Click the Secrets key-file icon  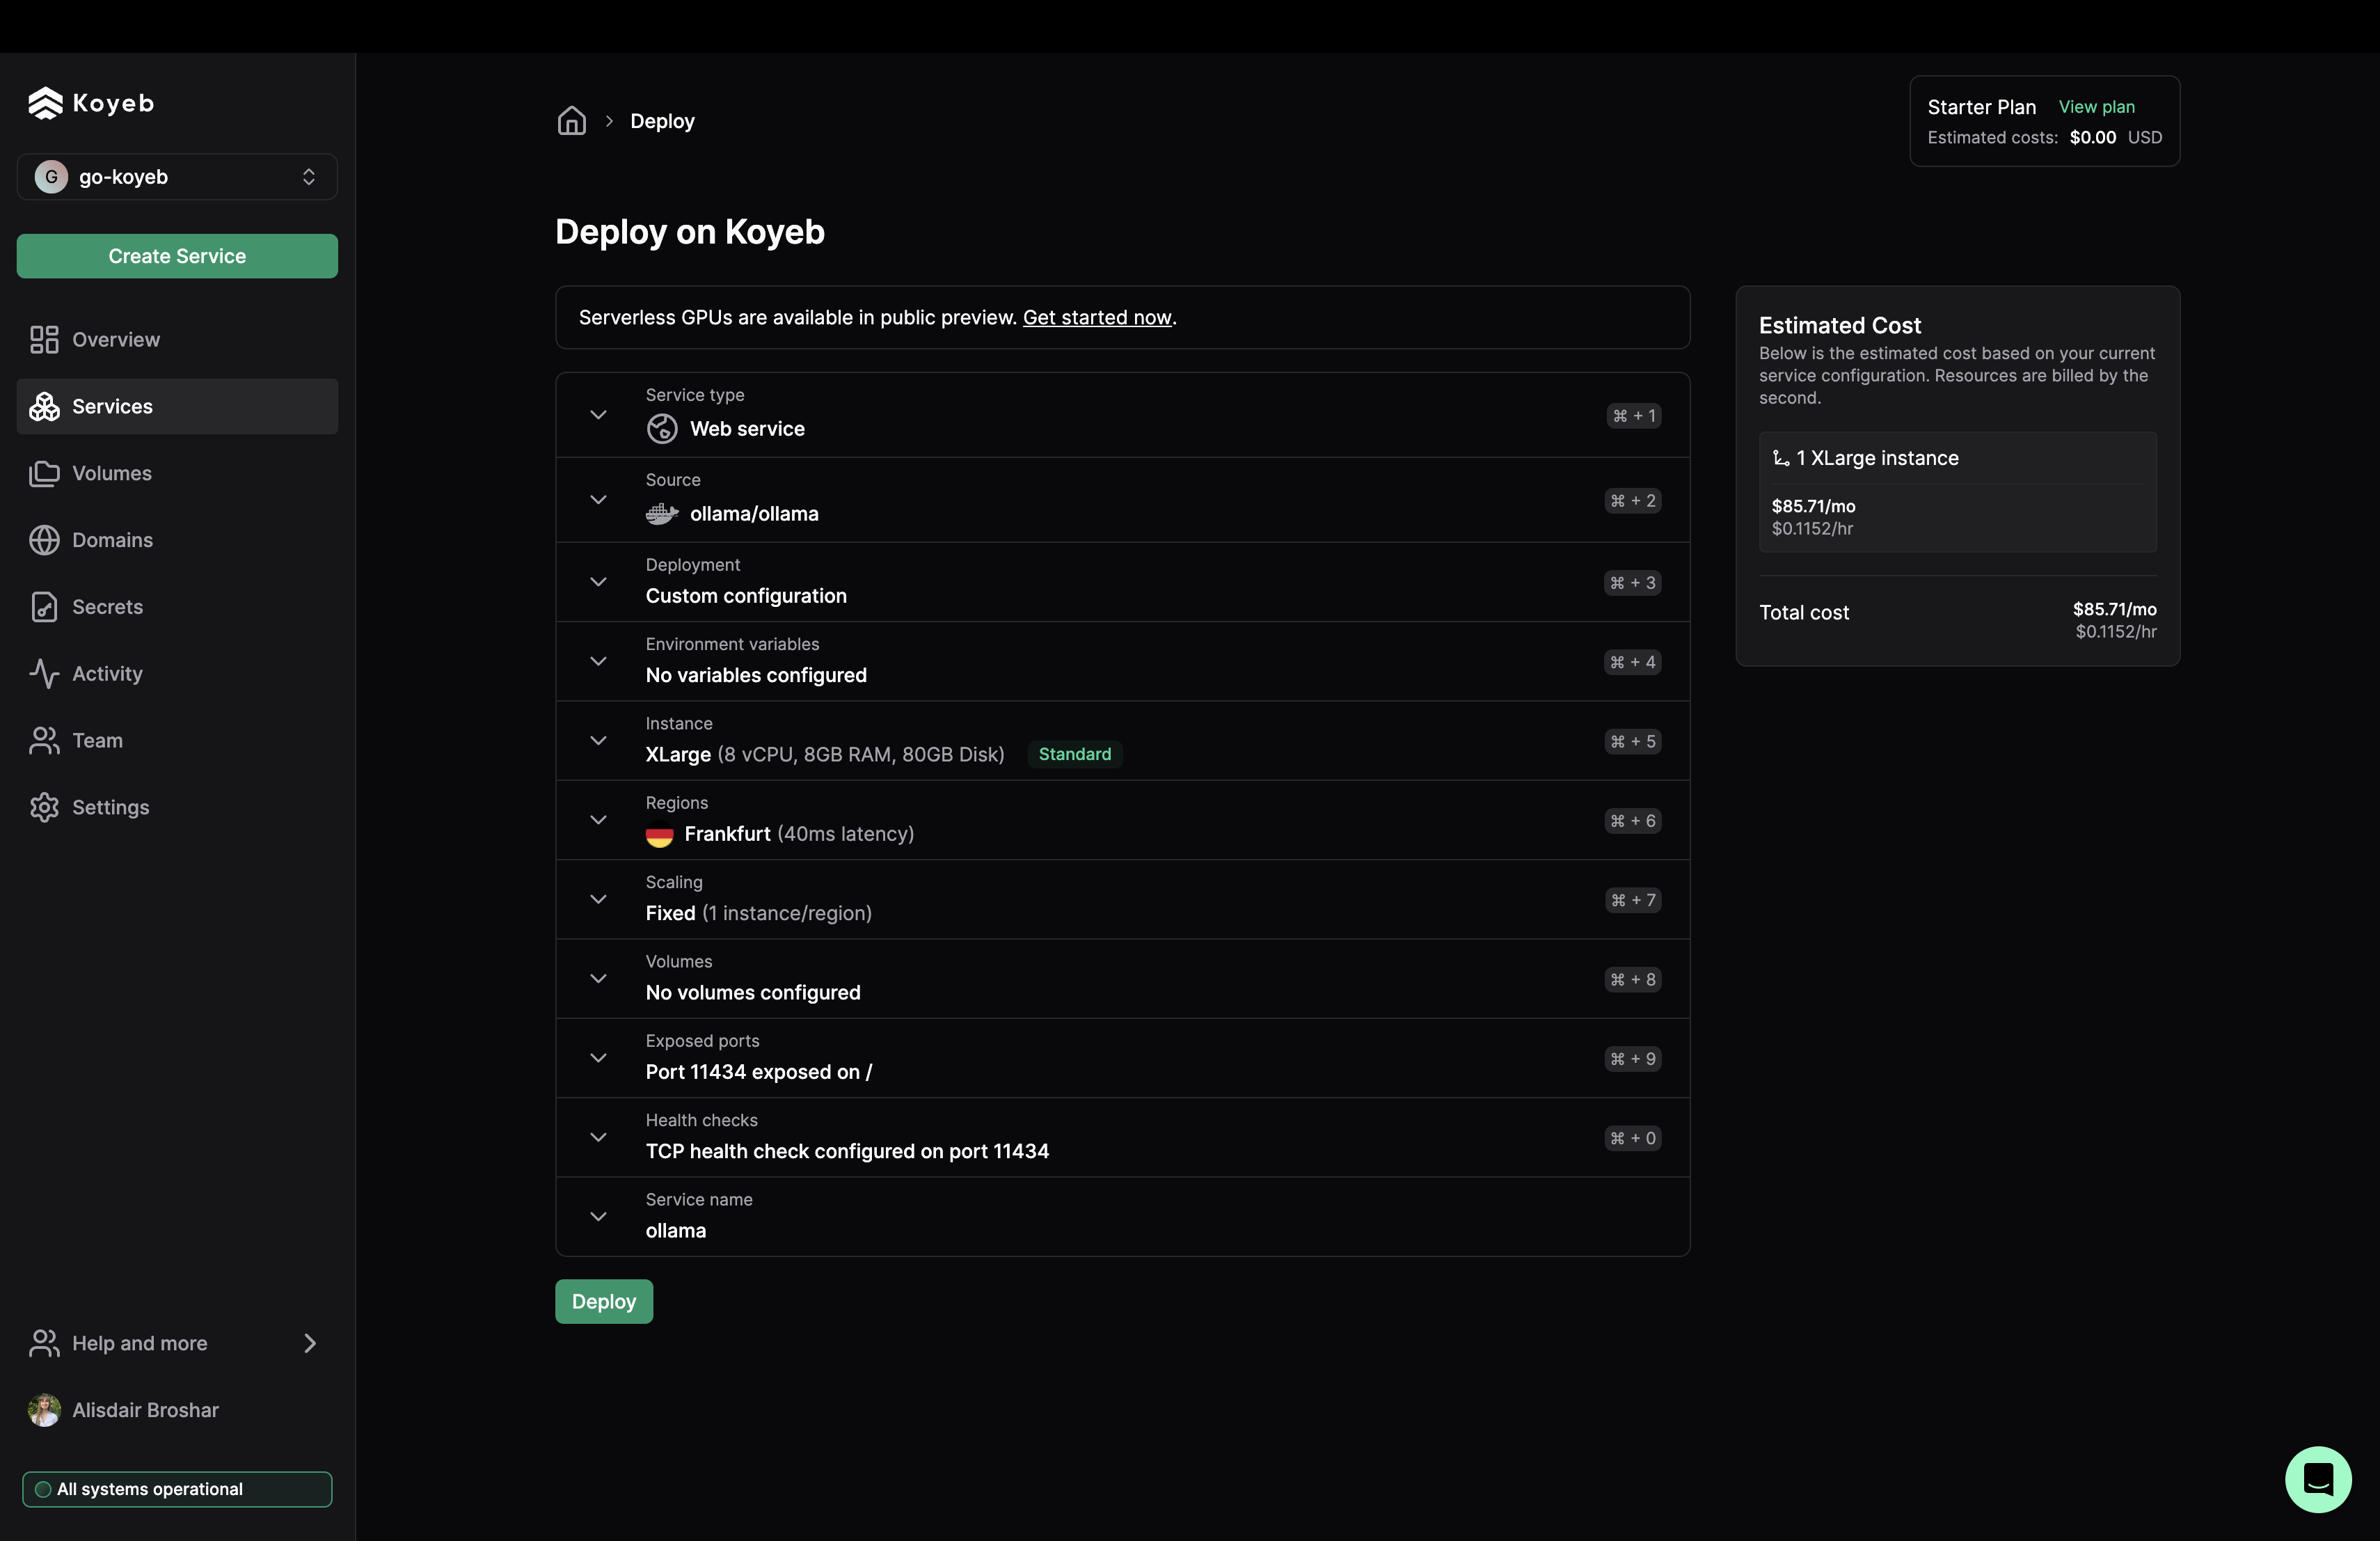(44, 607)
